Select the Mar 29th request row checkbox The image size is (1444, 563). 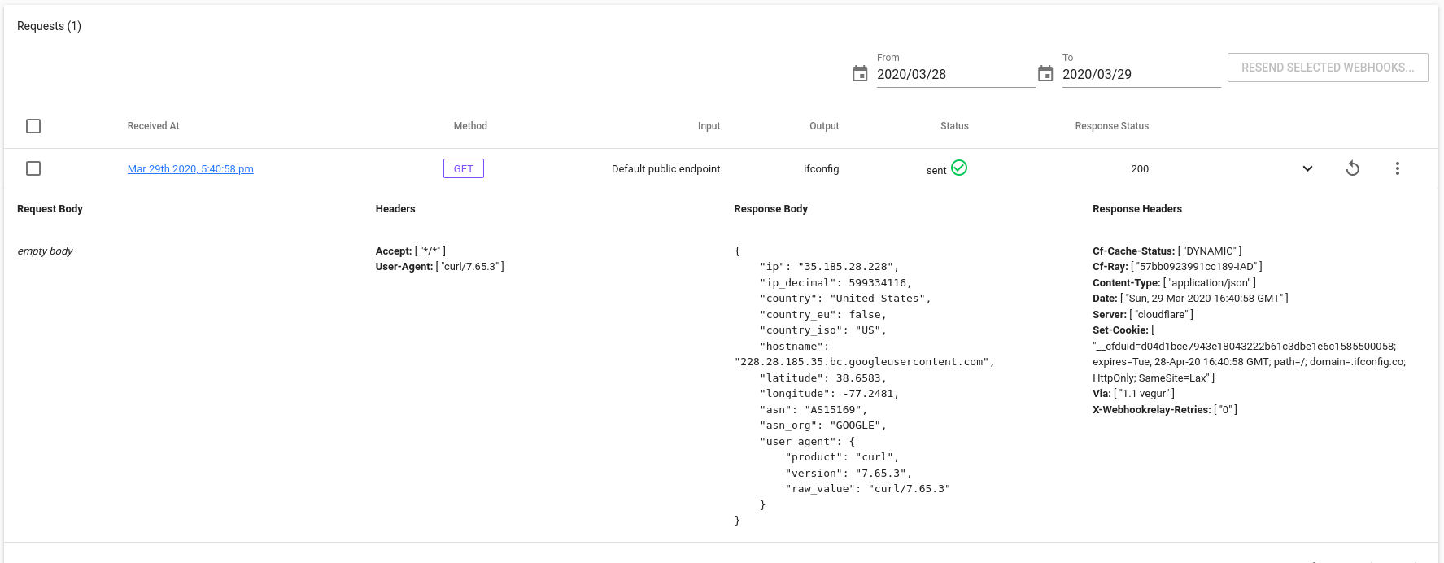point(33,168)
